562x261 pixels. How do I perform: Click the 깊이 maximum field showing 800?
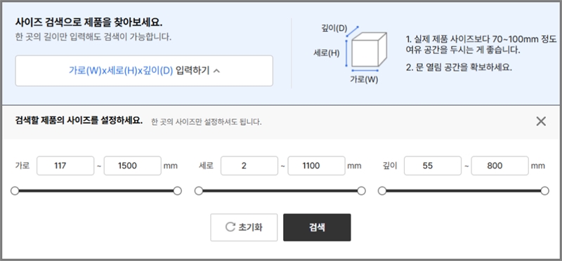(x=499, y=166)
